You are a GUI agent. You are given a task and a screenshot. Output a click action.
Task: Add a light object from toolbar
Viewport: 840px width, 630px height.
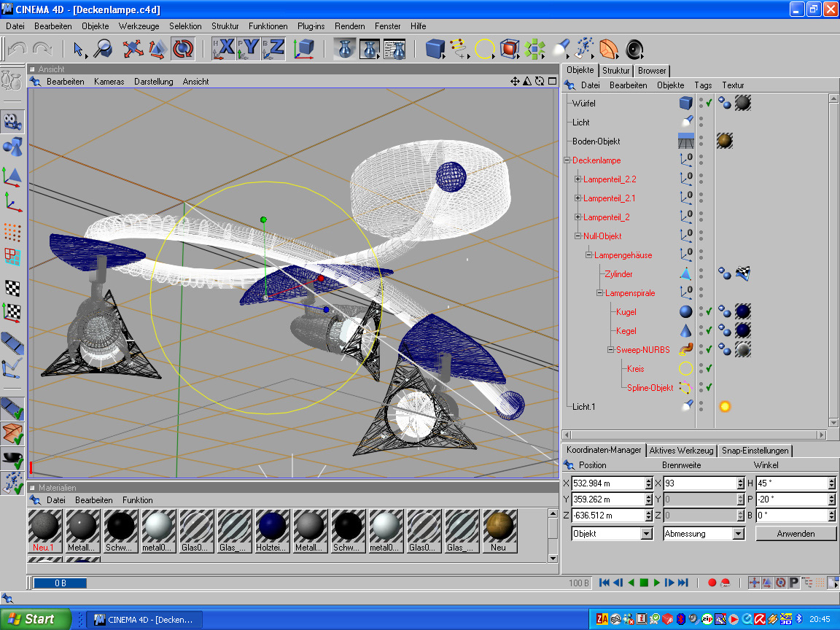coord(560,49)
